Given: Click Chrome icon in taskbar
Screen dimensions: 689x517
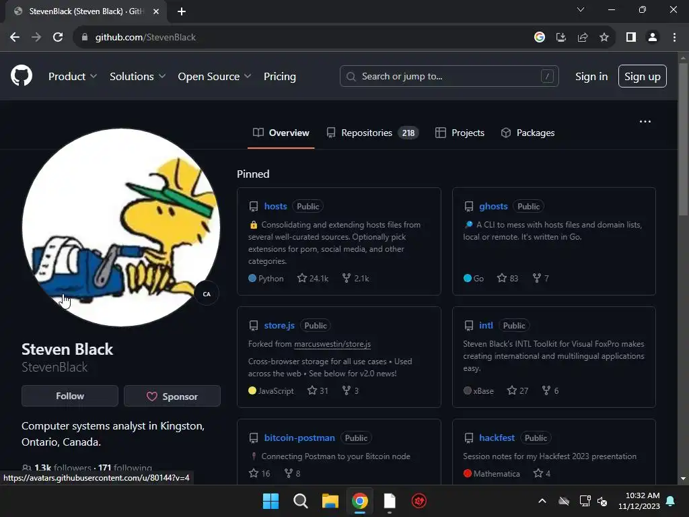Looking at the screenshot, I should tap(360, 501).
